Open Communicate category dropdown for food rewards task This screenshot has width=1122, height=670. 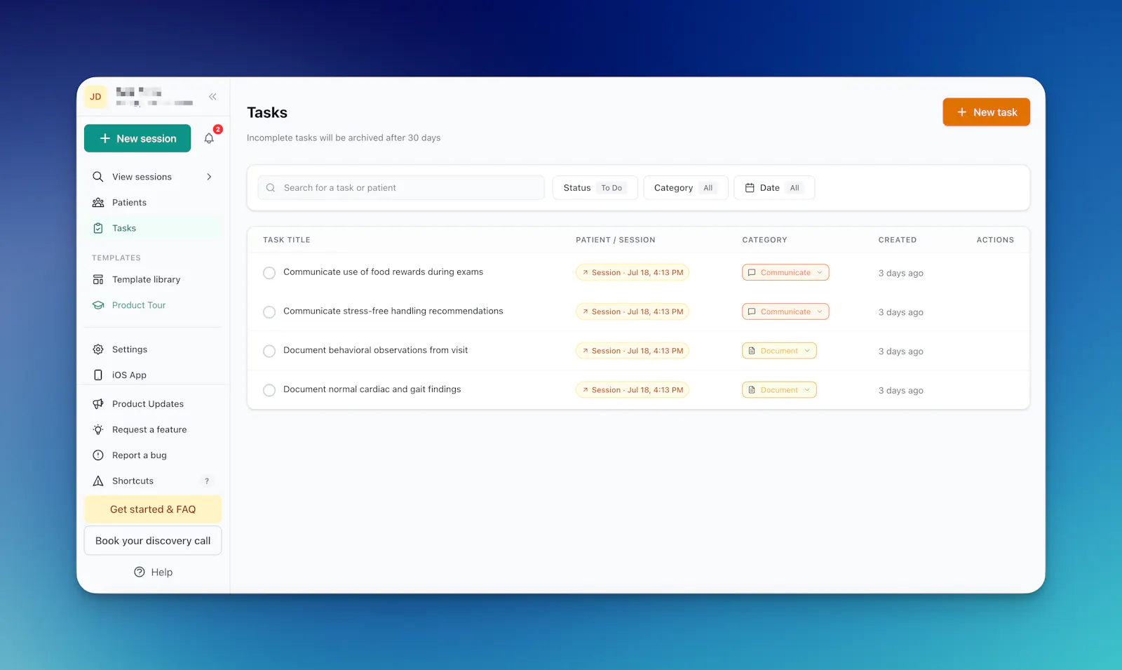(x=785, y=272)
